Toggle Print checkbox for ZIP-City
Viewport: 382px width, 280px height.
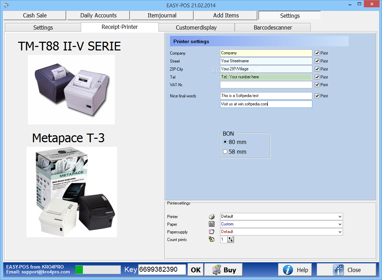(x=317, y=69)
